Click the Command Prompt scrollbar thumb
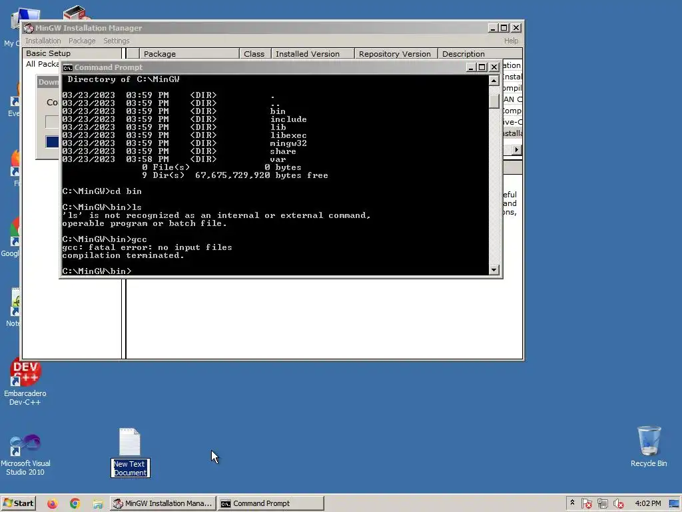 pos(494,101)
